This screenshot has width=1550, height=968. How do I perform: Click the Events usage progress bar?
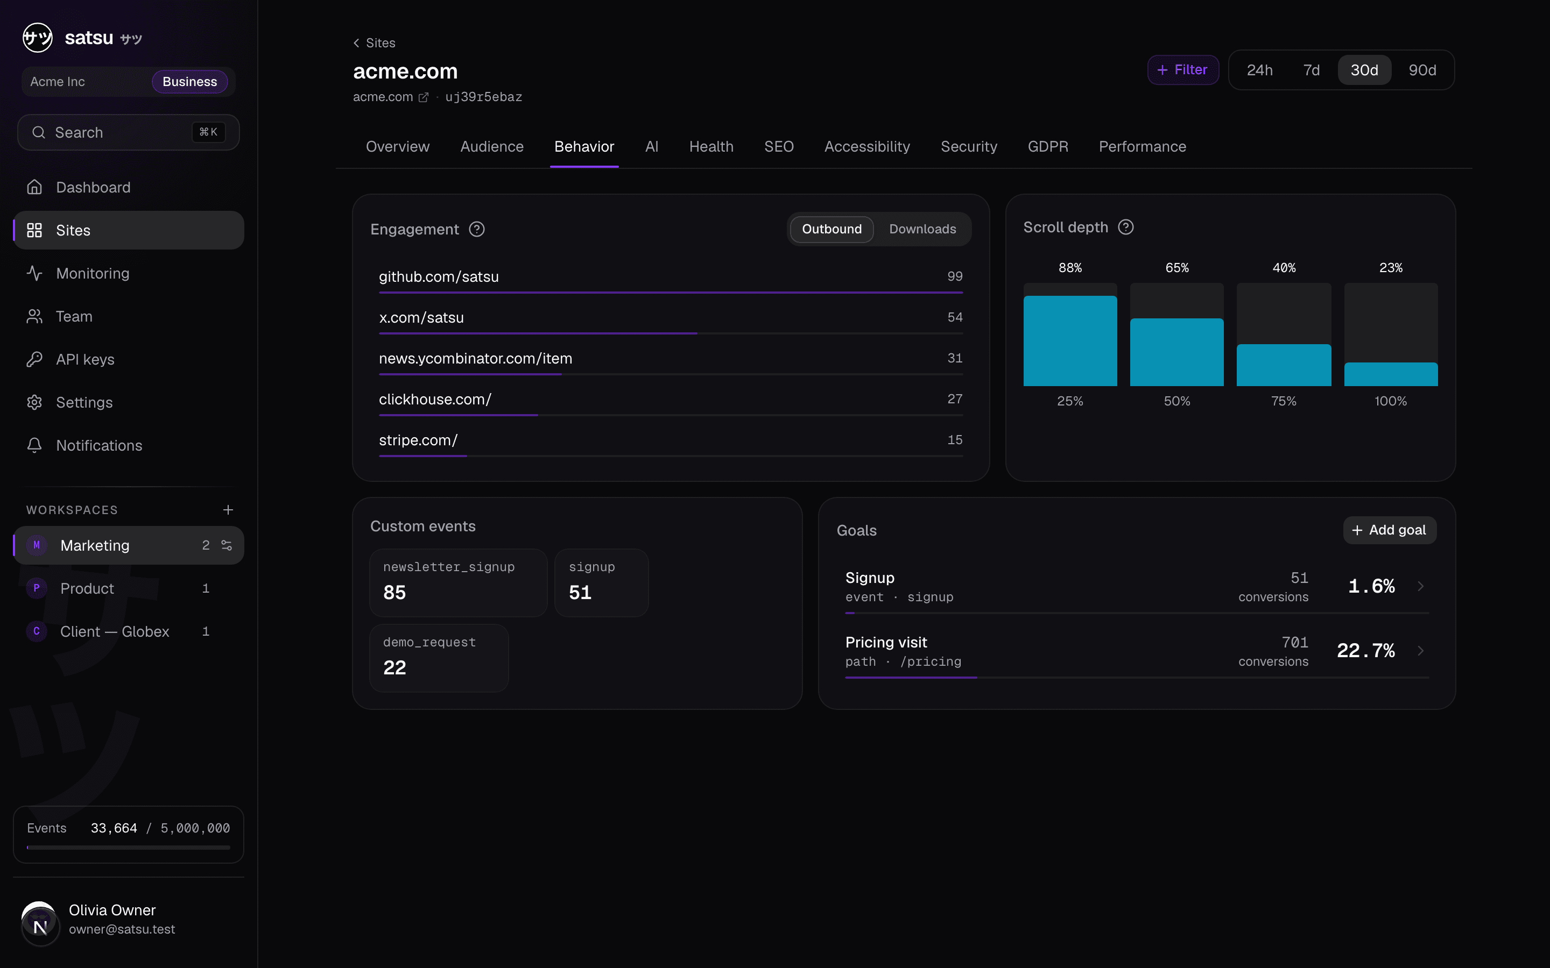128,847
